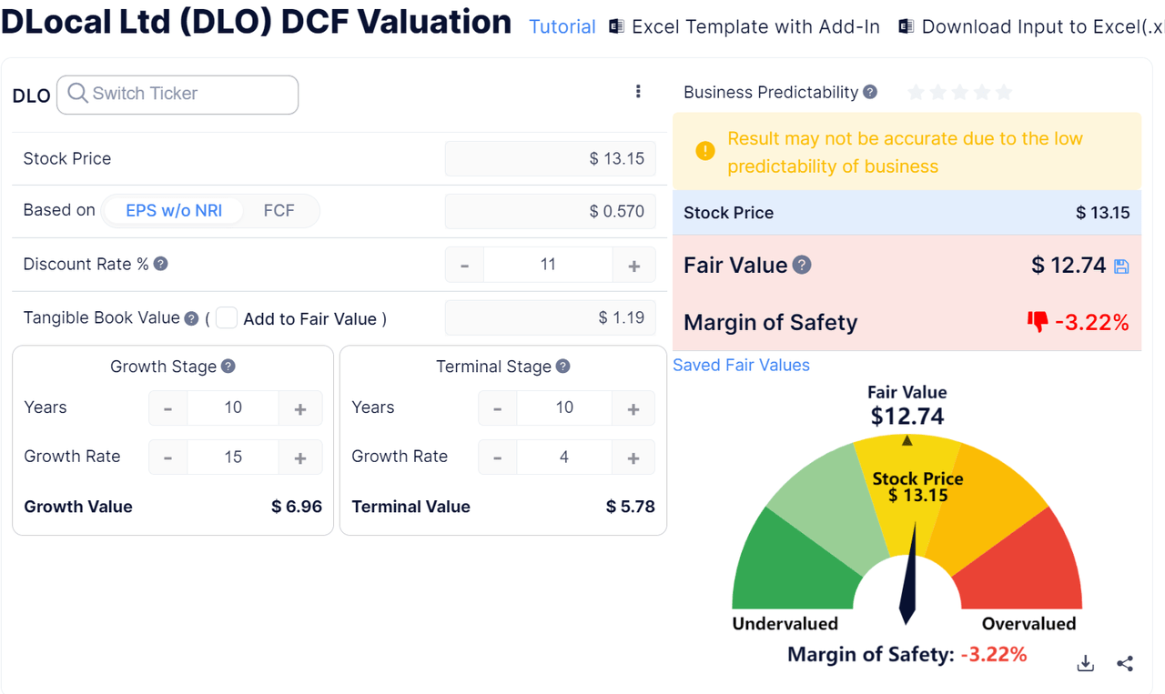Switch valuation basis to FCF
The image size is (1165, 694).
pos(279,210)
